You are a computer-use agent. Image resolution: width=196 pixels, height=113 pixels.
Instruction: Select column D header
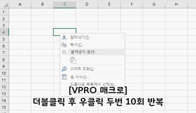[x=87, y=4]
